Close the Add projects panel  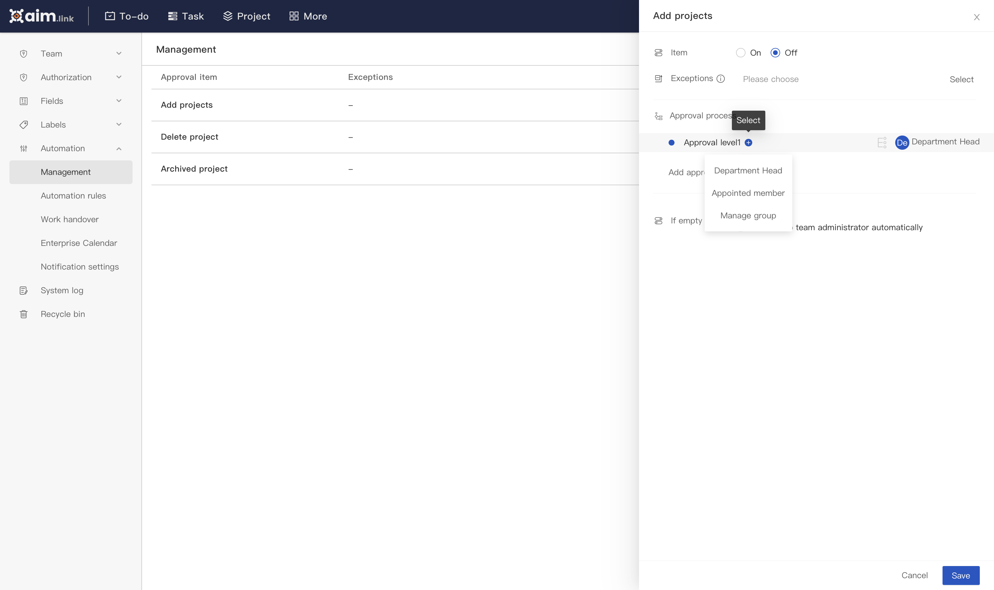tap(977, 17)
